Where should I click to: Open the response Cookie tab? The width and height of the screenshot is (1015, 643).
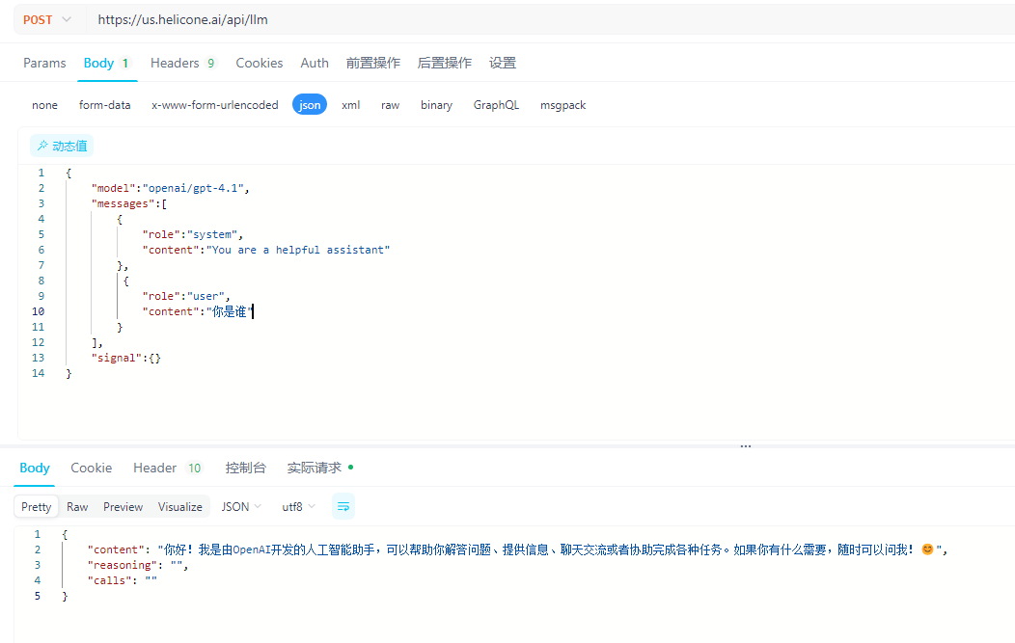click(92, 468)
